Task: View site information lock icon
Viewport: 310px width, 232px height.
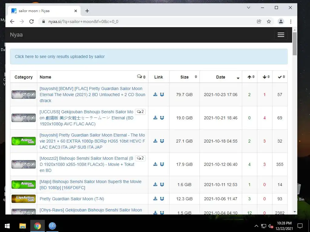Action: tap(44, 21)
